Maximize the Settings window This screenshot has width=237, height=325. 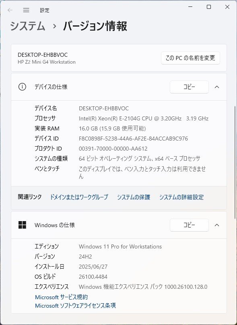(x=209, y=7)
